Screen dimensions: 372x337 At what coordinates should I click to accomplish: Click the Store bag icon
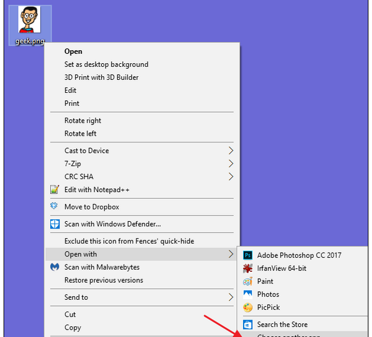[247, 325]
